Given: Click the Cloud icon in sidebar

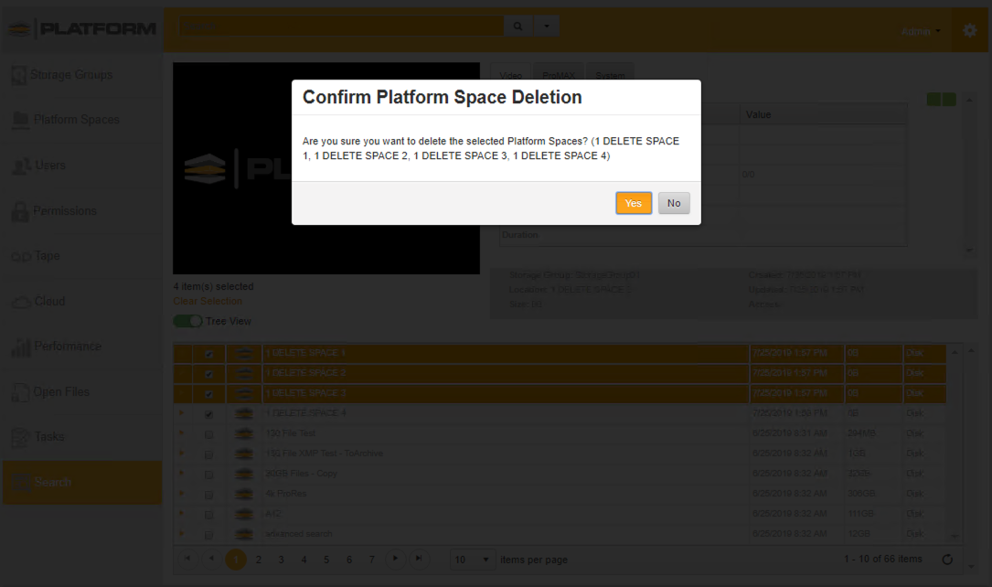Looking at the screenshot, I should point(21,302).
